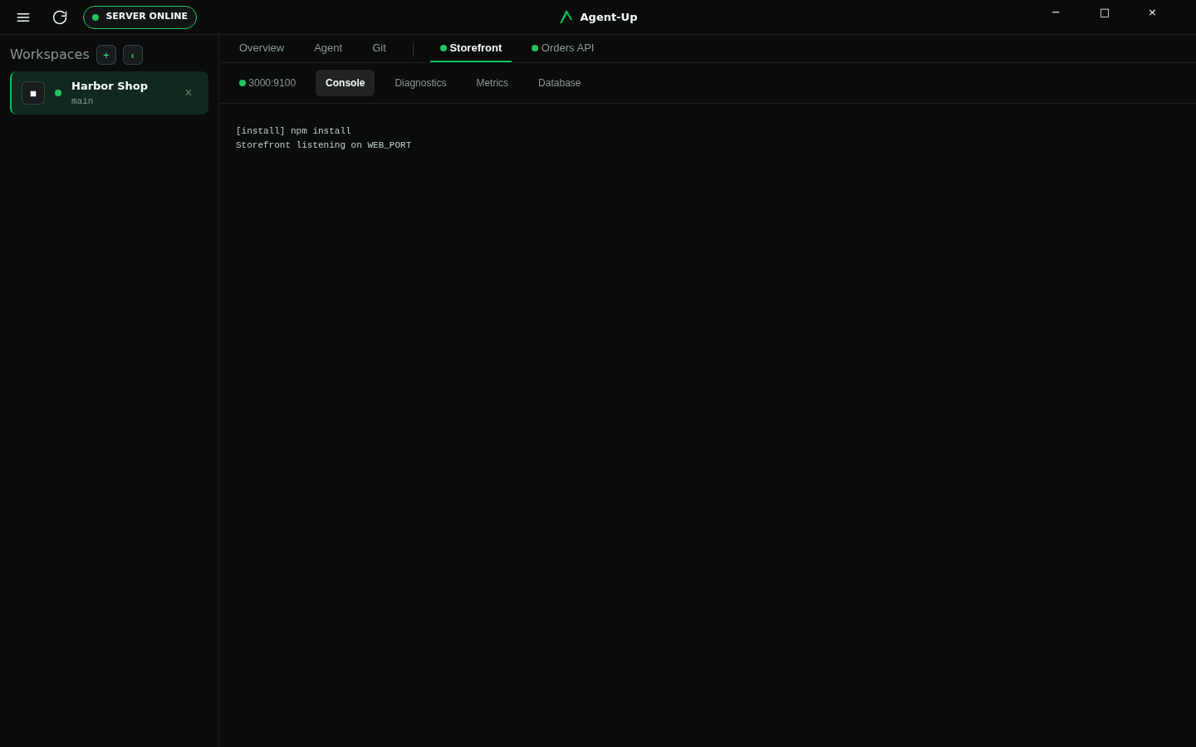This screenshot has height=747, width=1196.
Task: Collapse the Workspaces sidebar chevron
Action: [x=133, y=55]
